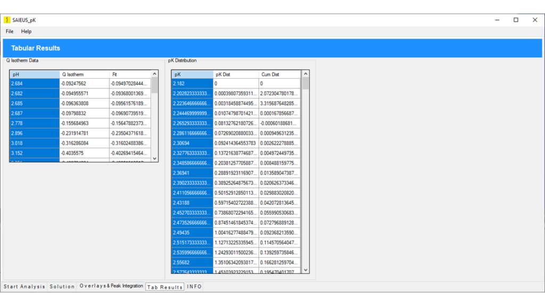The image size is (545, 306).
Task: Select the Tab Results tab
Action: 165,287
